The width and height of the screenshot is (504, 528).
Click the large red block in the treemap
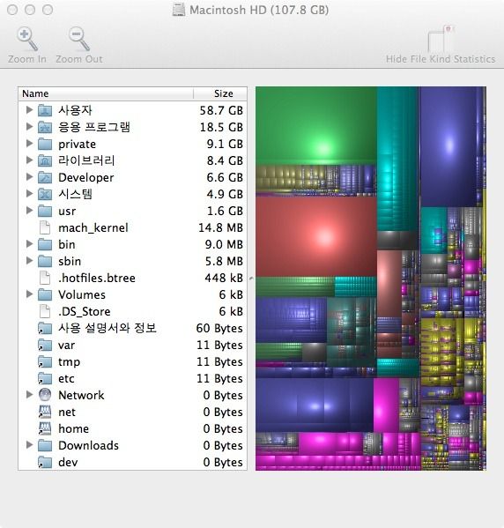316,237
